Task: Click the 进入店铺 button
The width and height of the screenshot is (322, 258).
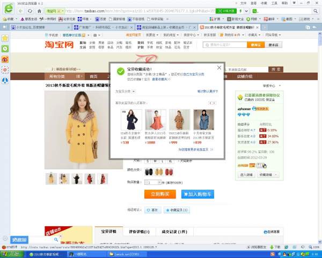Action: [x=246, y=175]
